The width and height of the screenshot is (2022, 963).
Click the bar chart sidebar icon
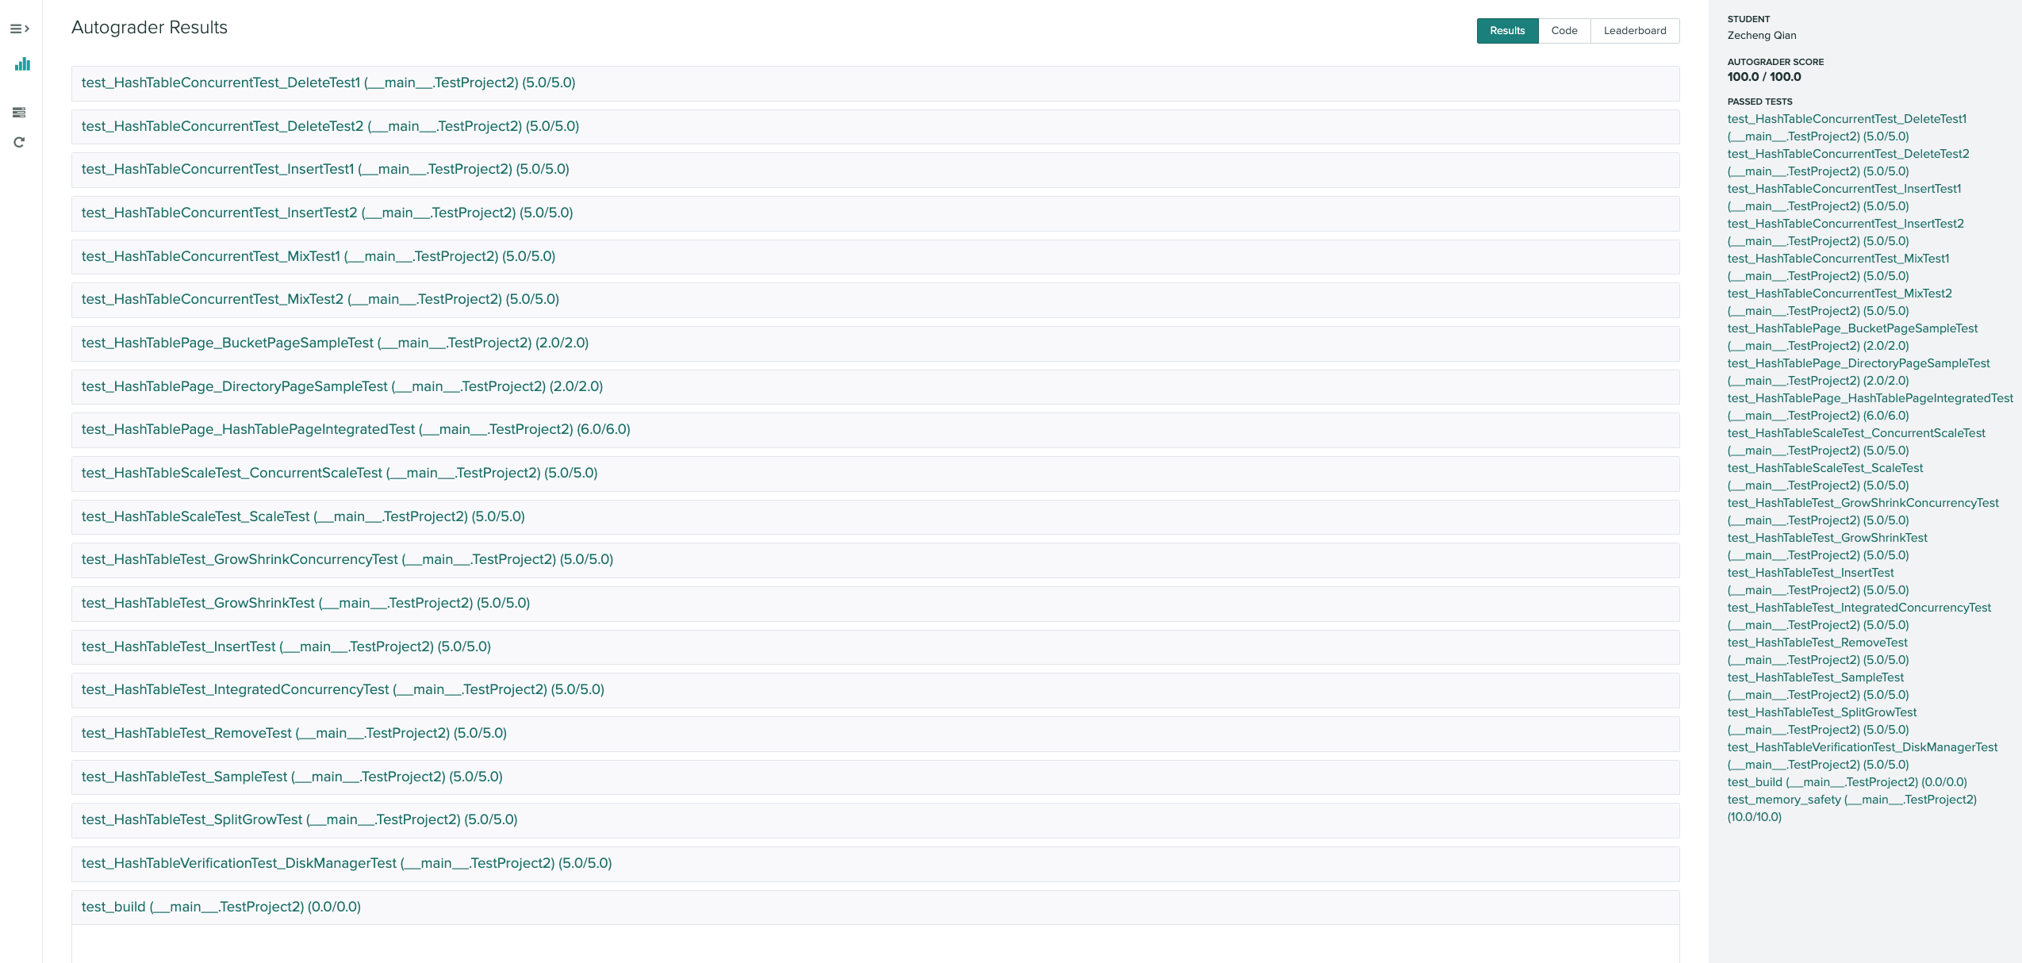pyautogui.click(x=22, y=64)
